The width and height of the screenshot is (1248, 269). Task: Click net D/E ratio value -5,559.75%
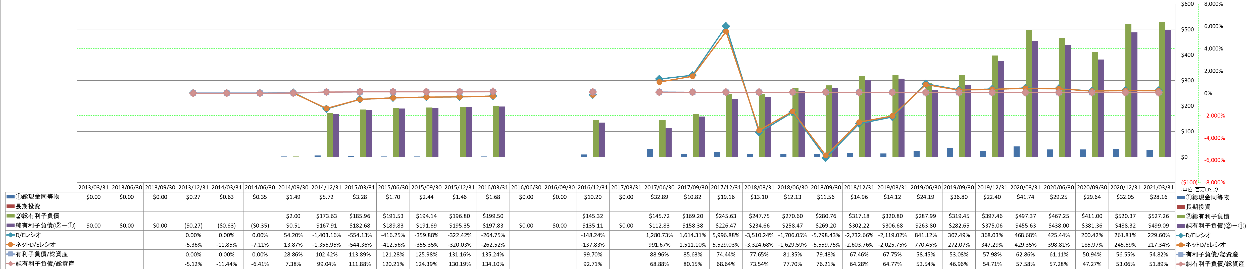point(826,245)
